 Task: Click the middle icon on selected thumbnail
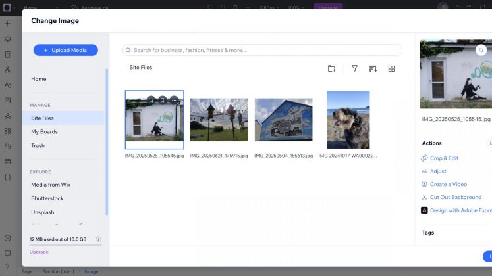click(163, 100)
